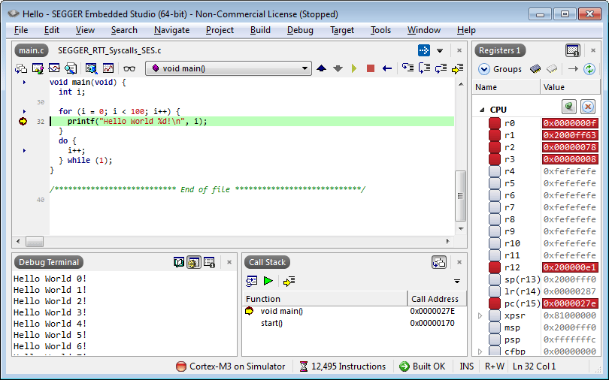The height and width of the screenshot is (380, 609).
Task: Click the glasses icon in editor toolbar
Action: 129,68
